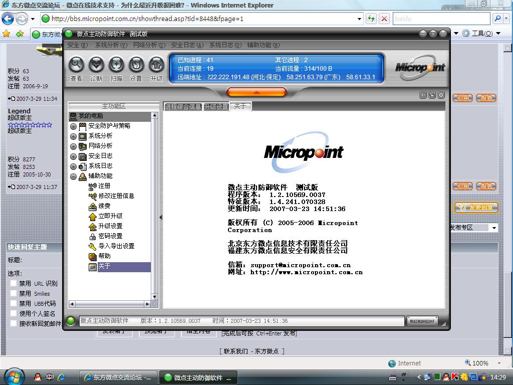Open the 网络分析(S) menu
This screenshot has height=385, width=513.
coord(149,45)
